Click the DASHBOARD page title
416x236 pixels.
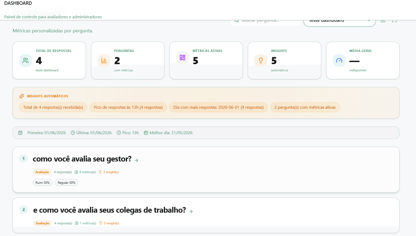tap(18, 3)
